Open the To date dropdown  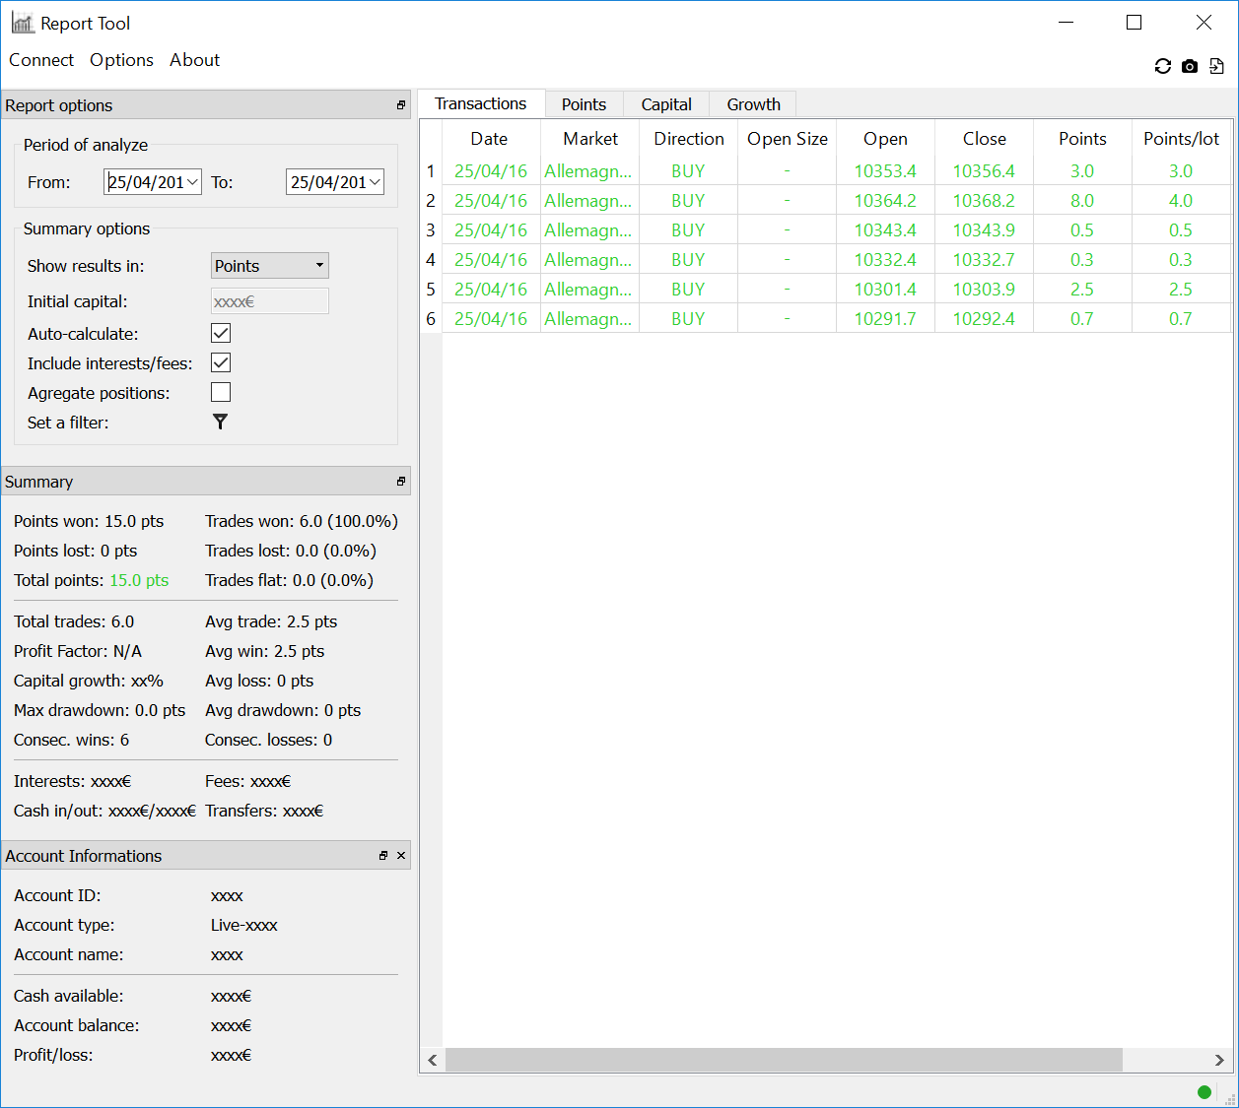pos(375,182)
